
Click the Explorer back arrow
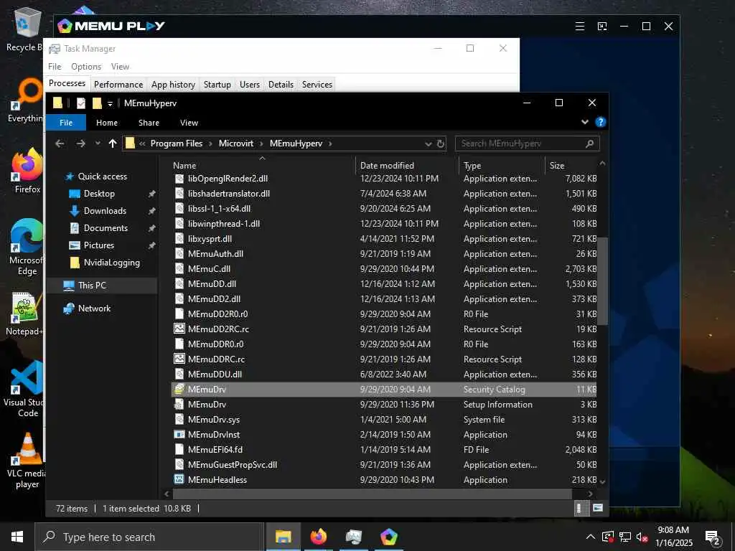tap(60, 143)
